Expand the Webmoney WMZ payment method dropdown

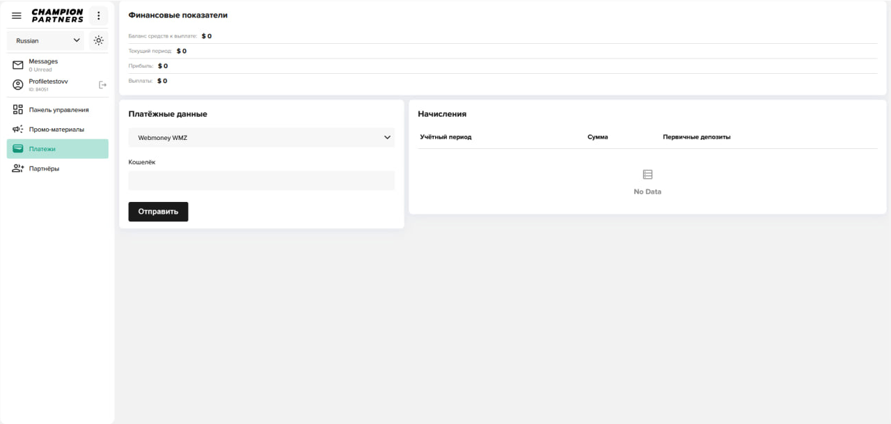pyautogui.click(x=261, y=137)
